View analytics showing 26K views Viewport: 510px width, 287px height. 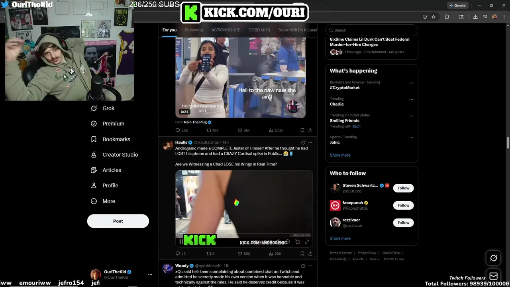(x=275, y=254)
